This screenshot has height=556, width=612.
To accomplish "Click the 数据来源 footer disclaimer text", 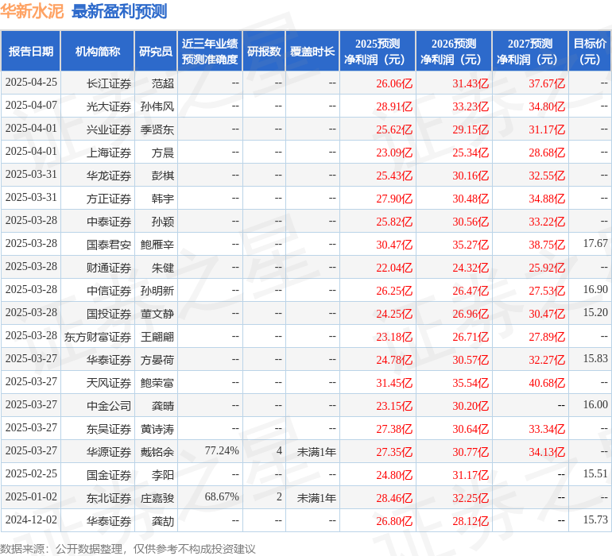I will [x=128, y=549].
